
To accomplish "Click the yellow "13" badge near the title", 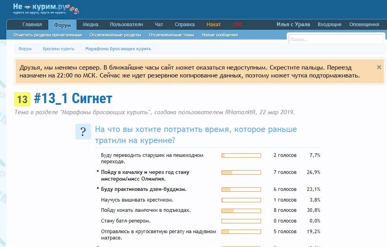I will [x=22, y=98].
